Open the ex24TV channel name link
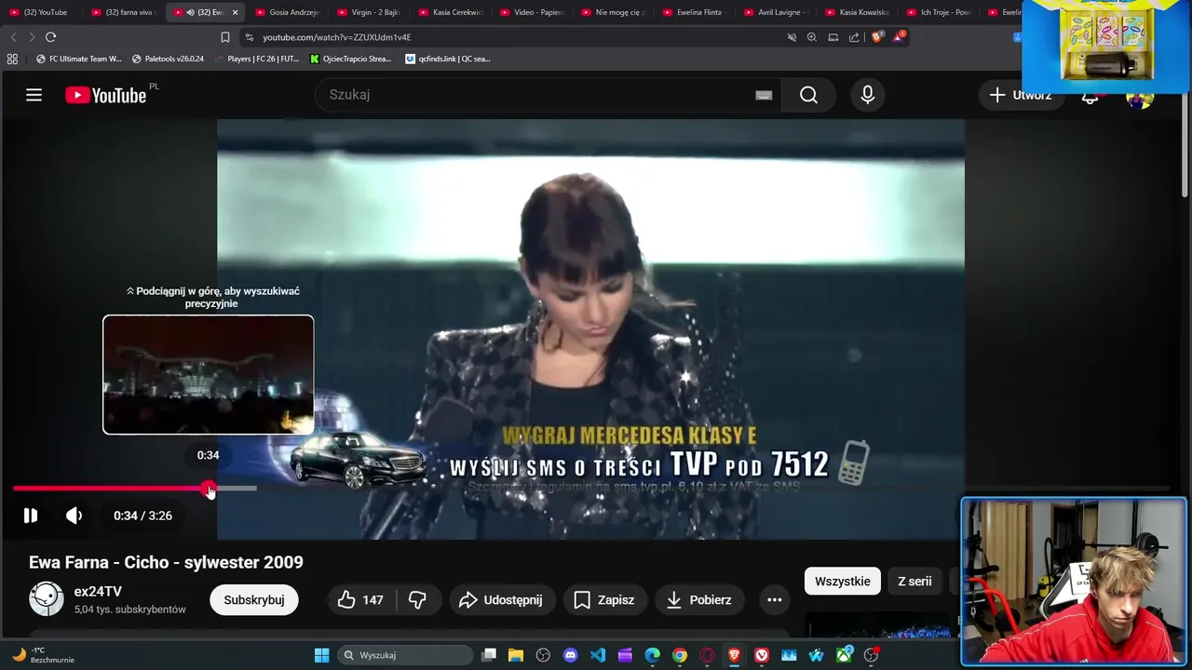The width and height of the screenshot is (1192, 670). 98,592
